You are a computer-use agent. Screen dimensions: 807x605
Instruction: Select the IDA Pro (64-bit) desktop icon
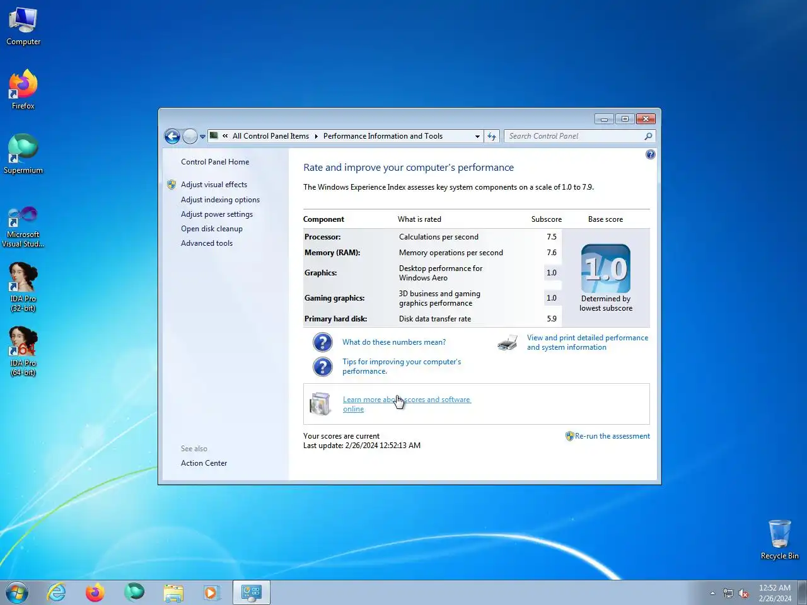tap(23, 351)
